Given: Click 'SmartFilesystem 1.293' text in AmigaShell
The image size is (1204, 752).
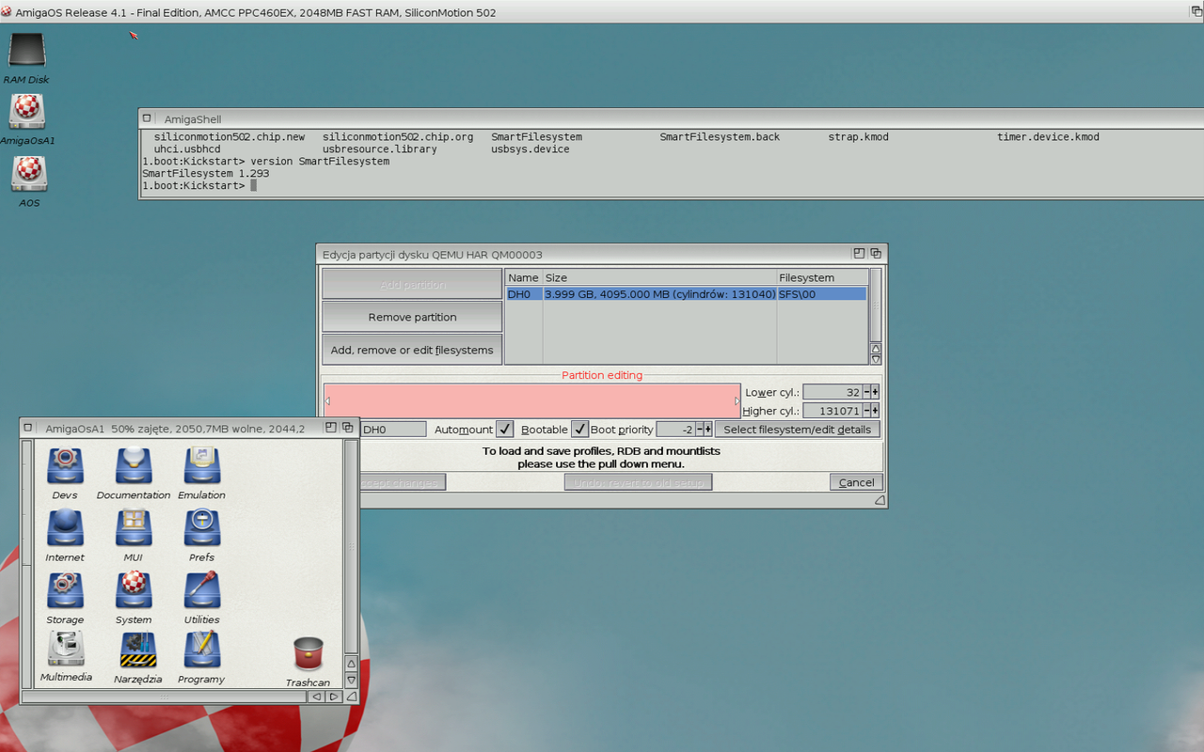Looking at the screenshot, I should click(x=206, y=173).
